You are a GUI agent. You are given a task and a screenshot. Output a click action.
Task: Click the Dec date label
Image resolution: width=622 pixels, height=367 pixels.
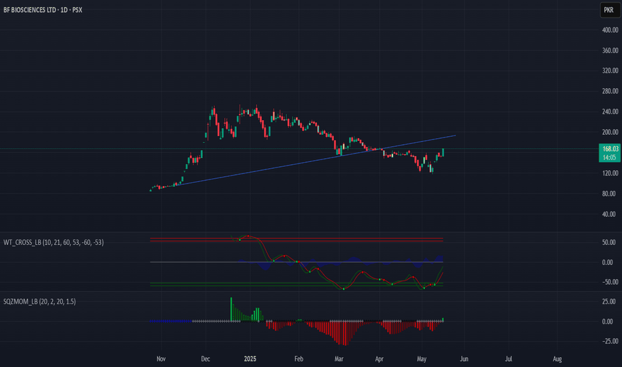coord(206,359)
